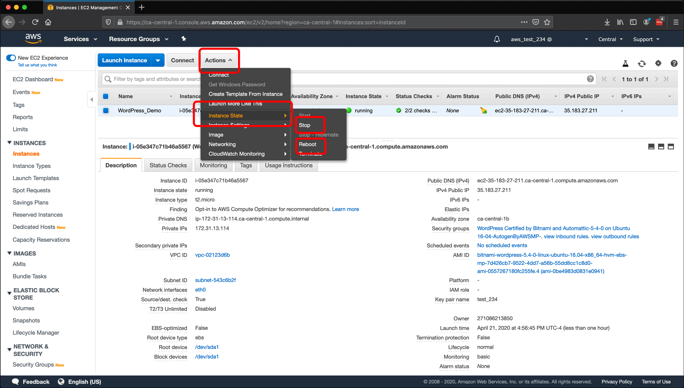The width and height of the screenshot is (684, 388).
Task: Choose Stop from Instance State submenu
Action: (x=304, y=125)
